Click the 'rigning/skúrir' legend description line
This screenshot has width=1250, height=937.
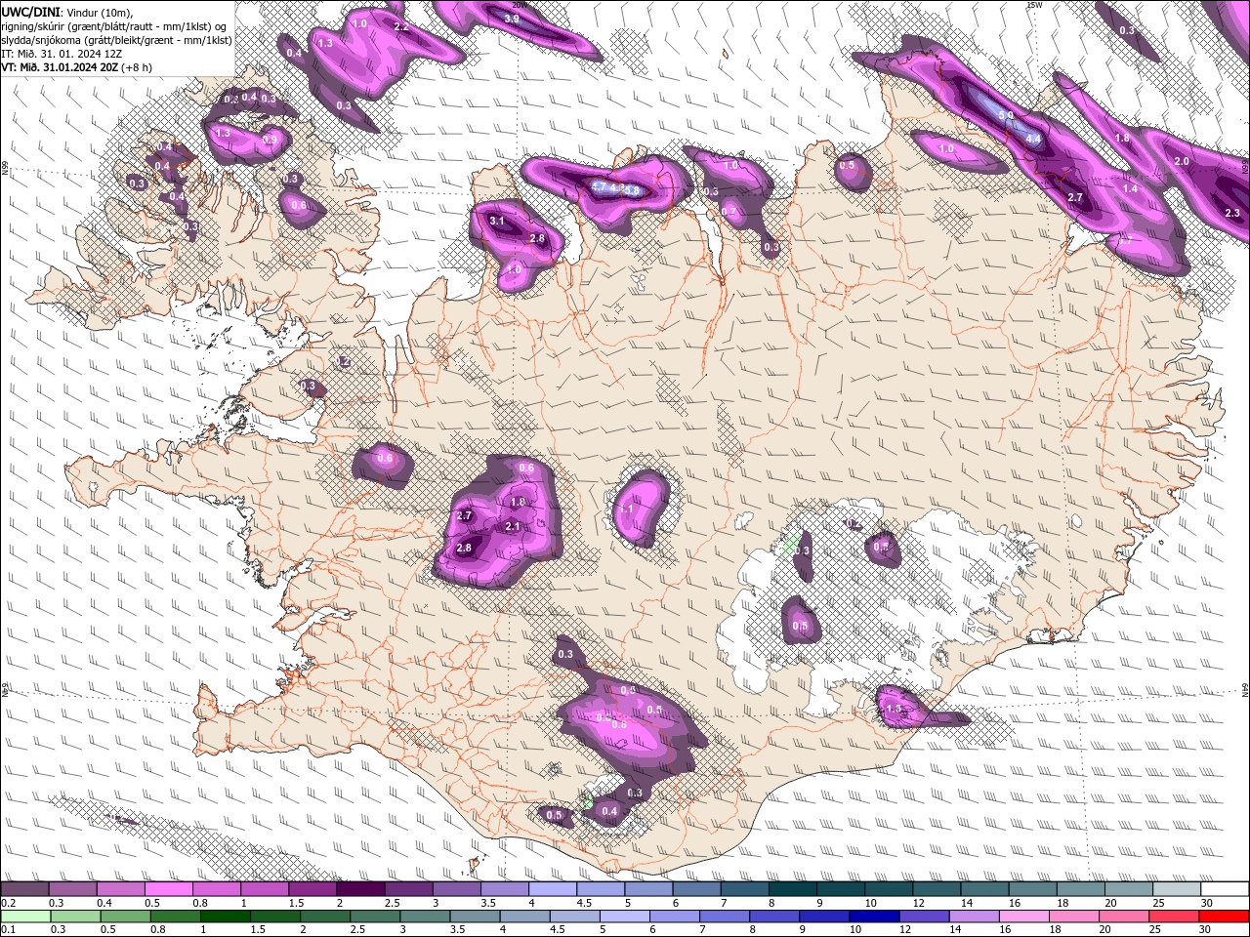pos(113,25)
